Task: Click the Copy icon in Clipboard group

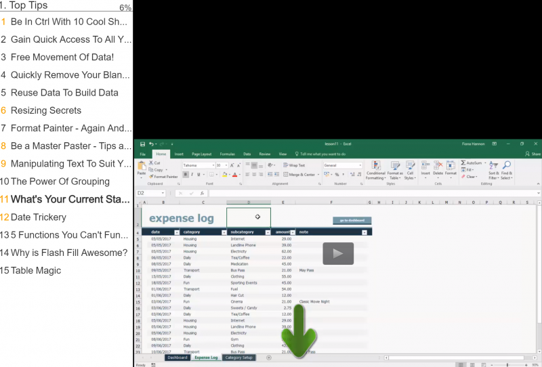Action: [x=151, y=170]
